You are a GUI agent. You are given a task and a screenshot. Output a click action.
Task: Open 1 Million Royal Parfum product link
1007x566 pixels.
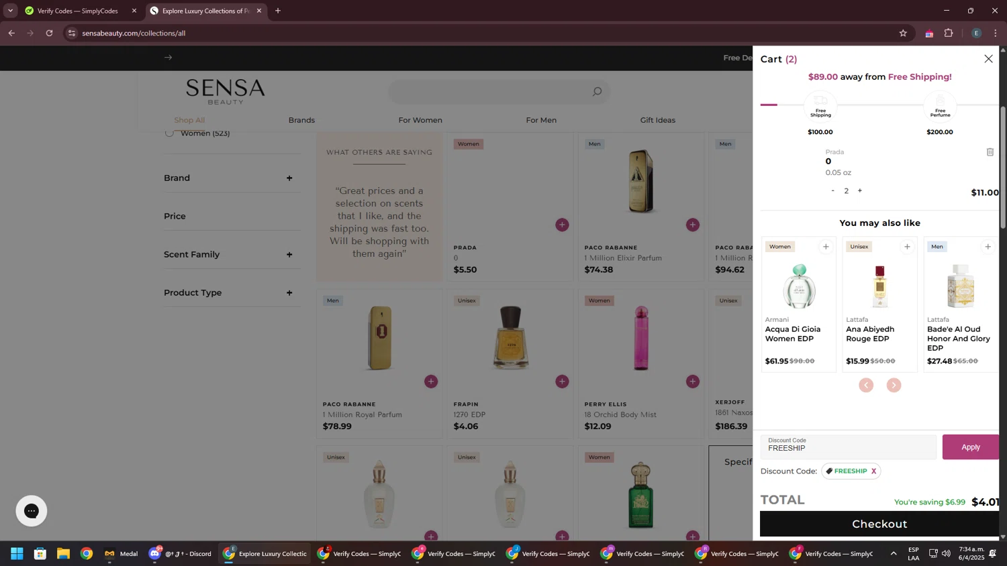363,414
